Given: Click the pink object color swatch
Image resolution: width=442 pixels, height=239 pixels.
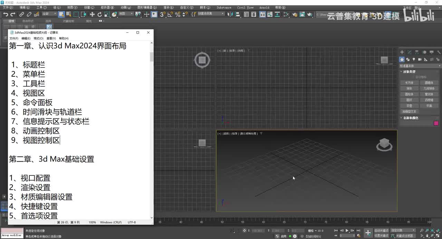Looking at the screenshot, I should tap(436, 123).
